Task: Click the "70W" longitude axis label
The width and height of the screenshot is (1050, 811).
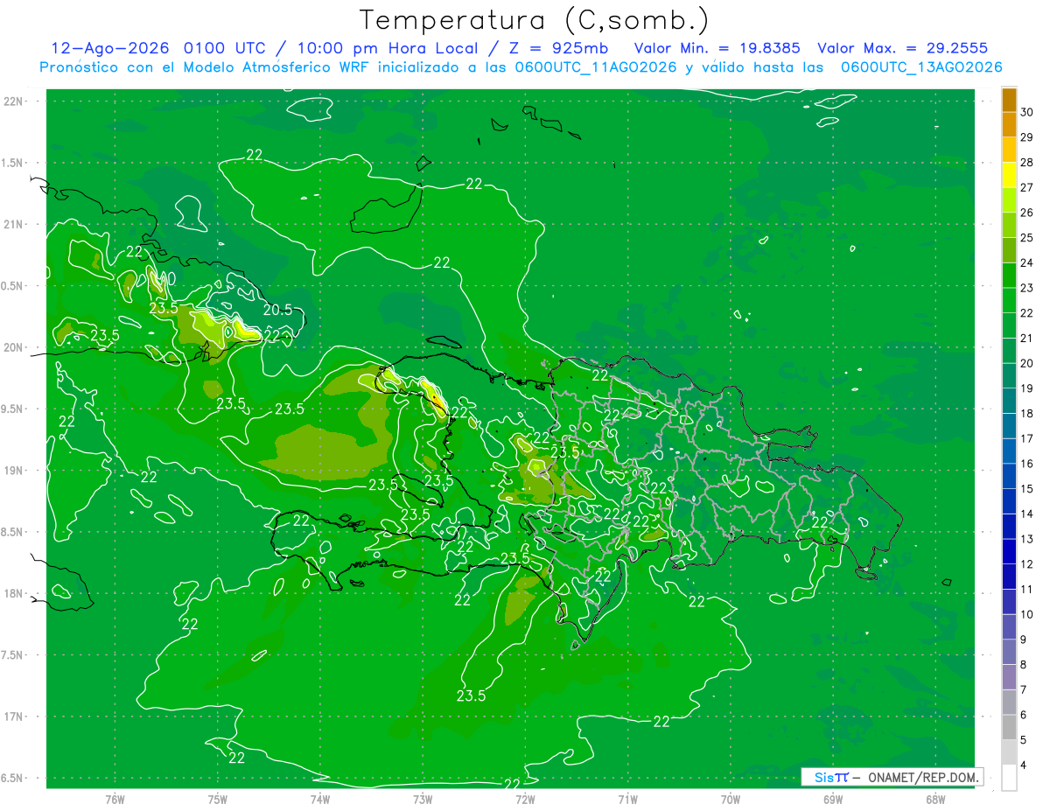Action: point(730,799)
